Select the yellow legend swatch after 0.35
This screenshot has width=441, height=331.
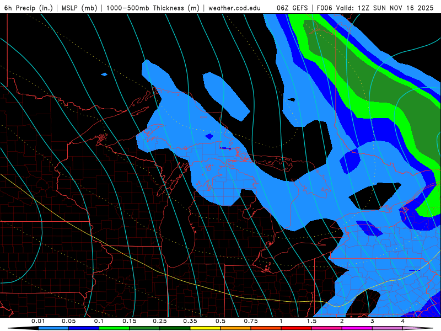(x=205, y=328)
